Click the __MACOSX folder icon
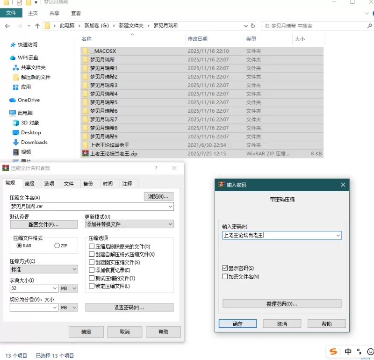Screen dimensions: 374x360 (85, 51)
